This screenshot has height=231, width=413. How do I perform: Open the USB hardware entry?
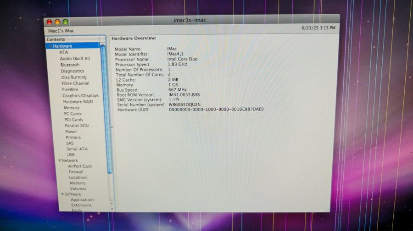point(71,155)
